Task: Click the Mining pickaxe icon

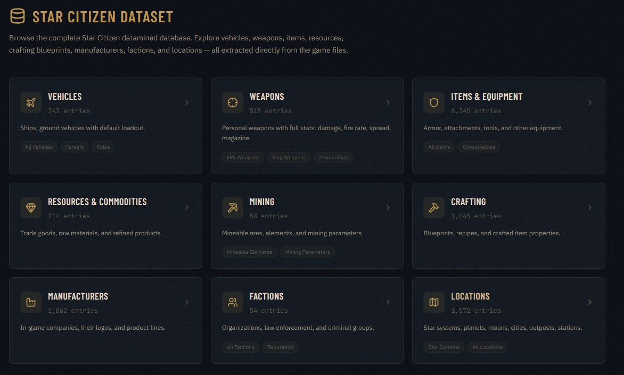Action: 233,208
